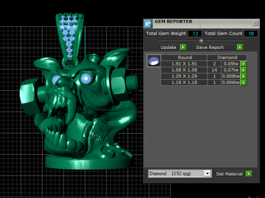Click the quantity 14 cell
Image resolution: width=265 pixels, height=198 pixels.
pyautogui.click(x=214, y=70)
